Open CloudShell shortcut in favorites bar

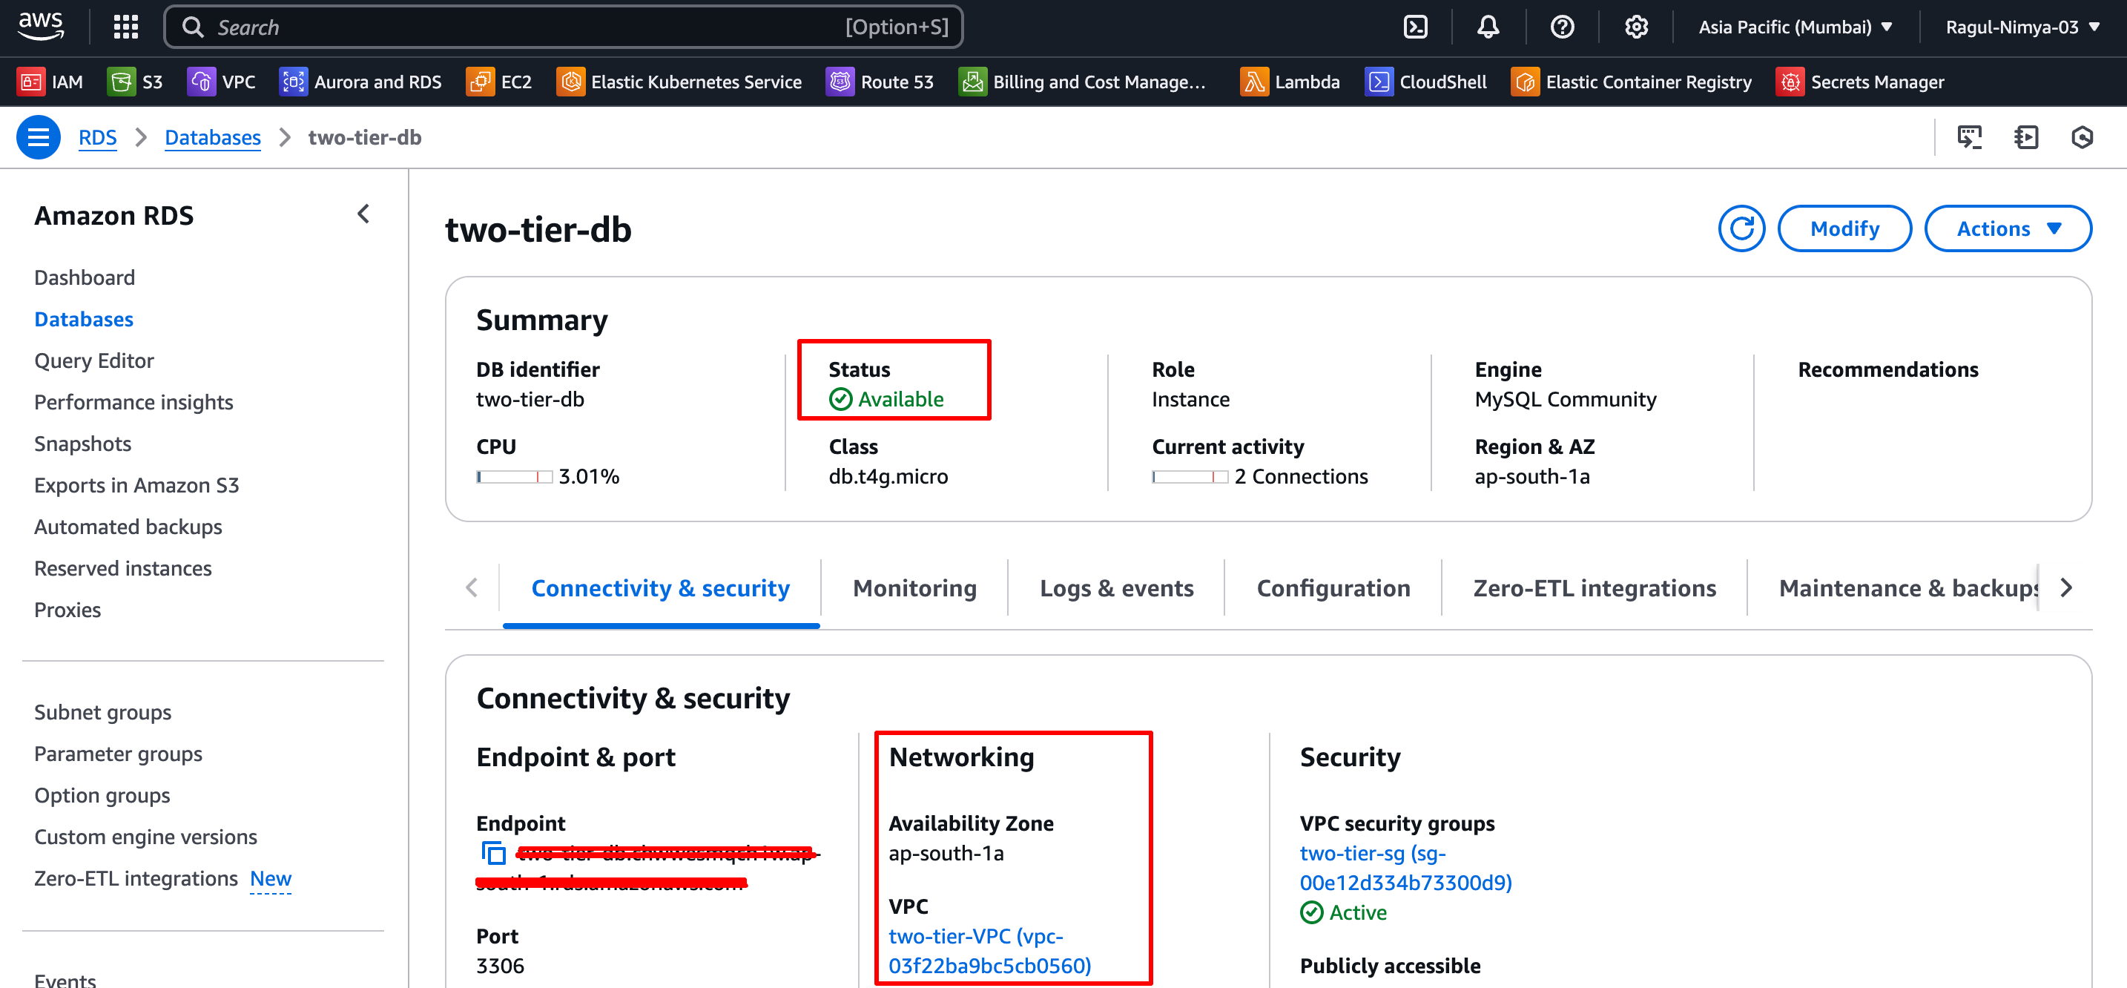coord(1426,82)
